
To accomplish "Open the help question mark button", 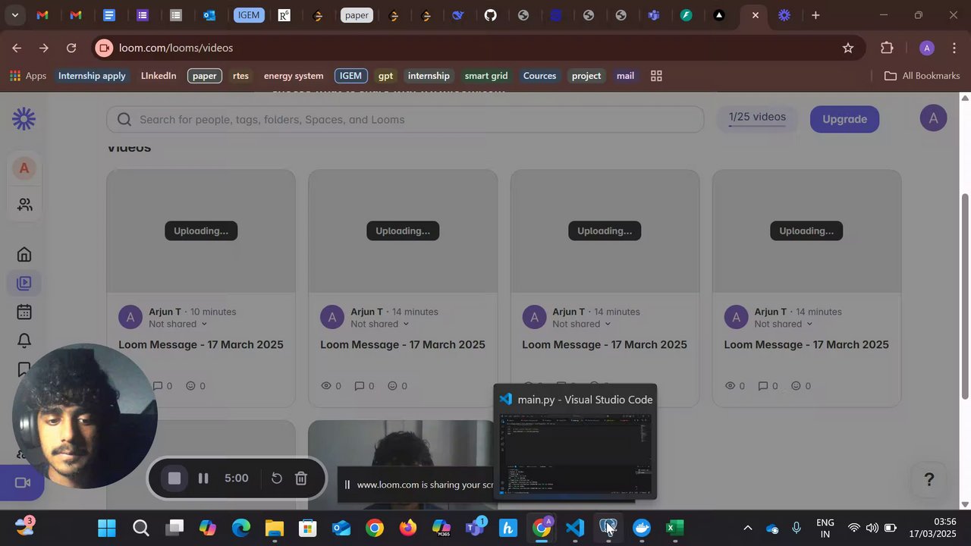I will [x=929, y=479].
